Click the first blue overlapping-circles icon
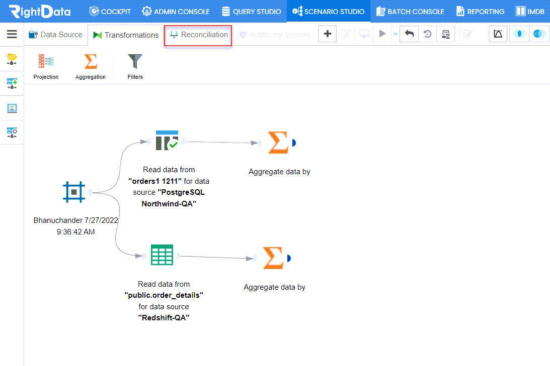The image size is (550, 366). pyautogui.click(x=519, y=34)
